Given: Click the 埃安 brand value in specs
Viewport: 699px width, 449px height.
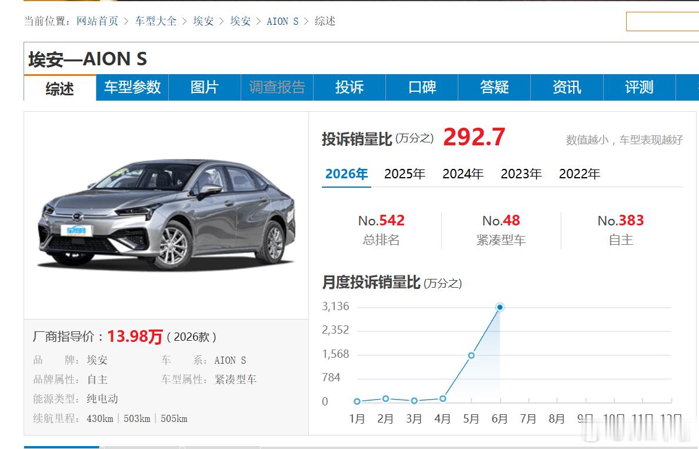Looking at the screenshot, I should point(97,360).
